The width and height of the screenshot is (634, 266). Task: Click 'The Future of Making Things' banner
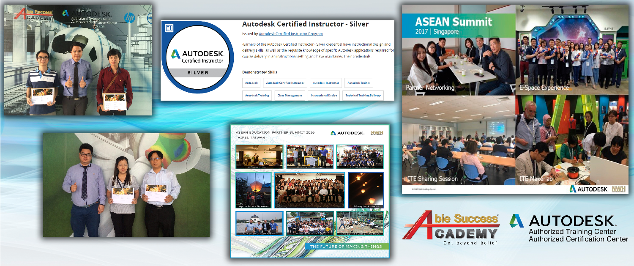(346, 246)
